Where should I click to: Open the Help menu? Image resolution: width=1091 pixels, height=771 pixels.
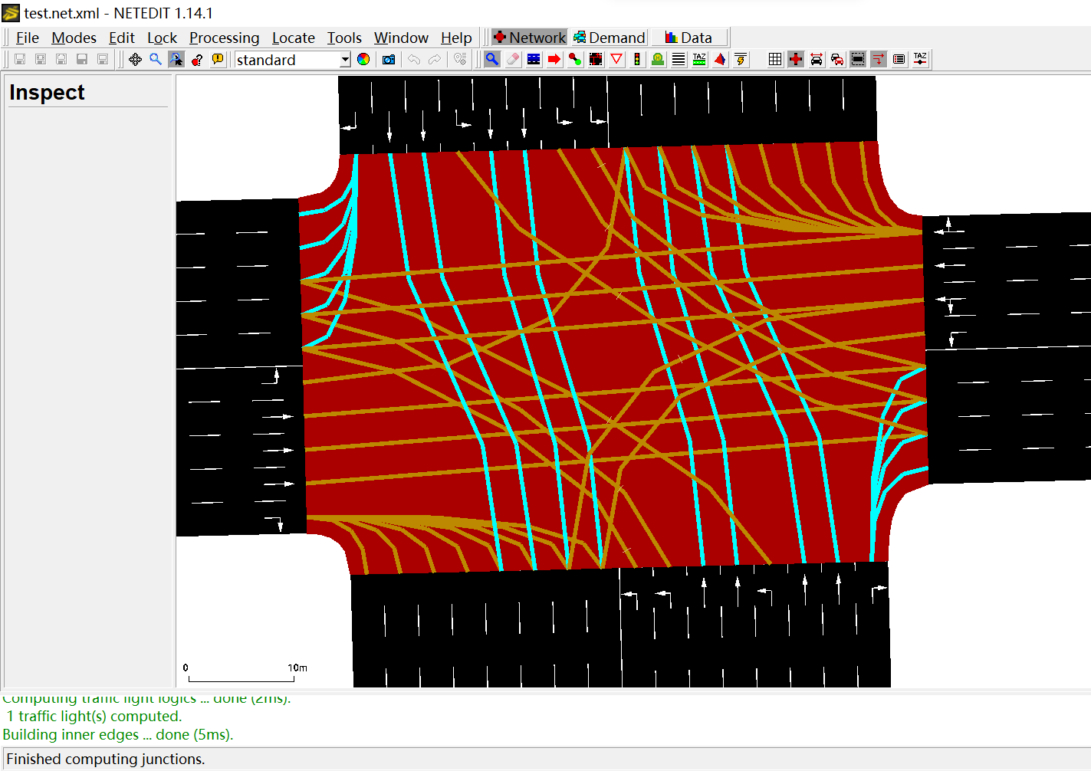pyautogui.click(x=456, y=38)
